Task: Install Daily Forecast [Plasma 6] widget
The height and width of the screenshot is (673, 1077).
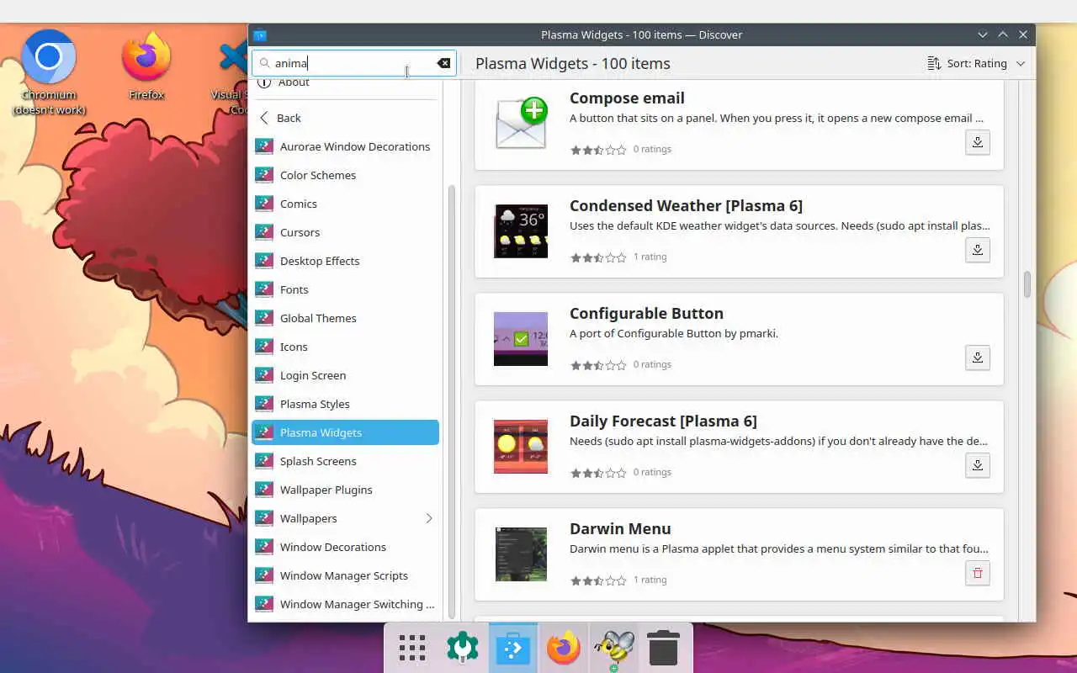Action: click(x=978, y=465)
